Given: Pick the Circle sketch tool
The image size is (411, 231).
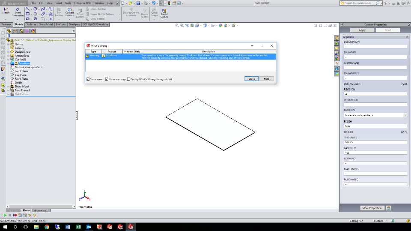Looking at the screenshot, I should pos(35,9).
